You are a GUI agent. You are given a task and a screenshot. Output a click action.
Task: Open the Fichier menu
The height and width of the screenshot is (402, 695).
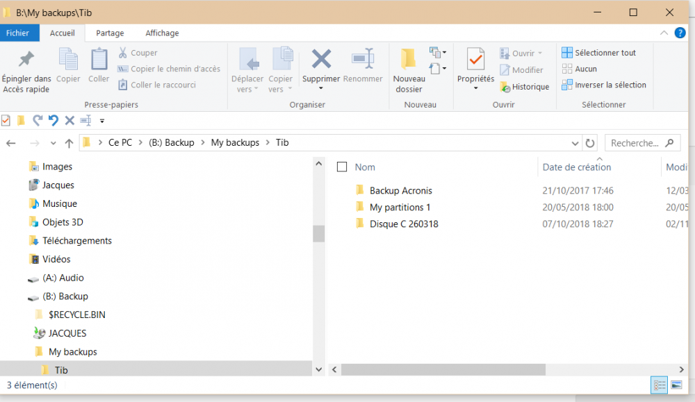[x=18, y=33]
